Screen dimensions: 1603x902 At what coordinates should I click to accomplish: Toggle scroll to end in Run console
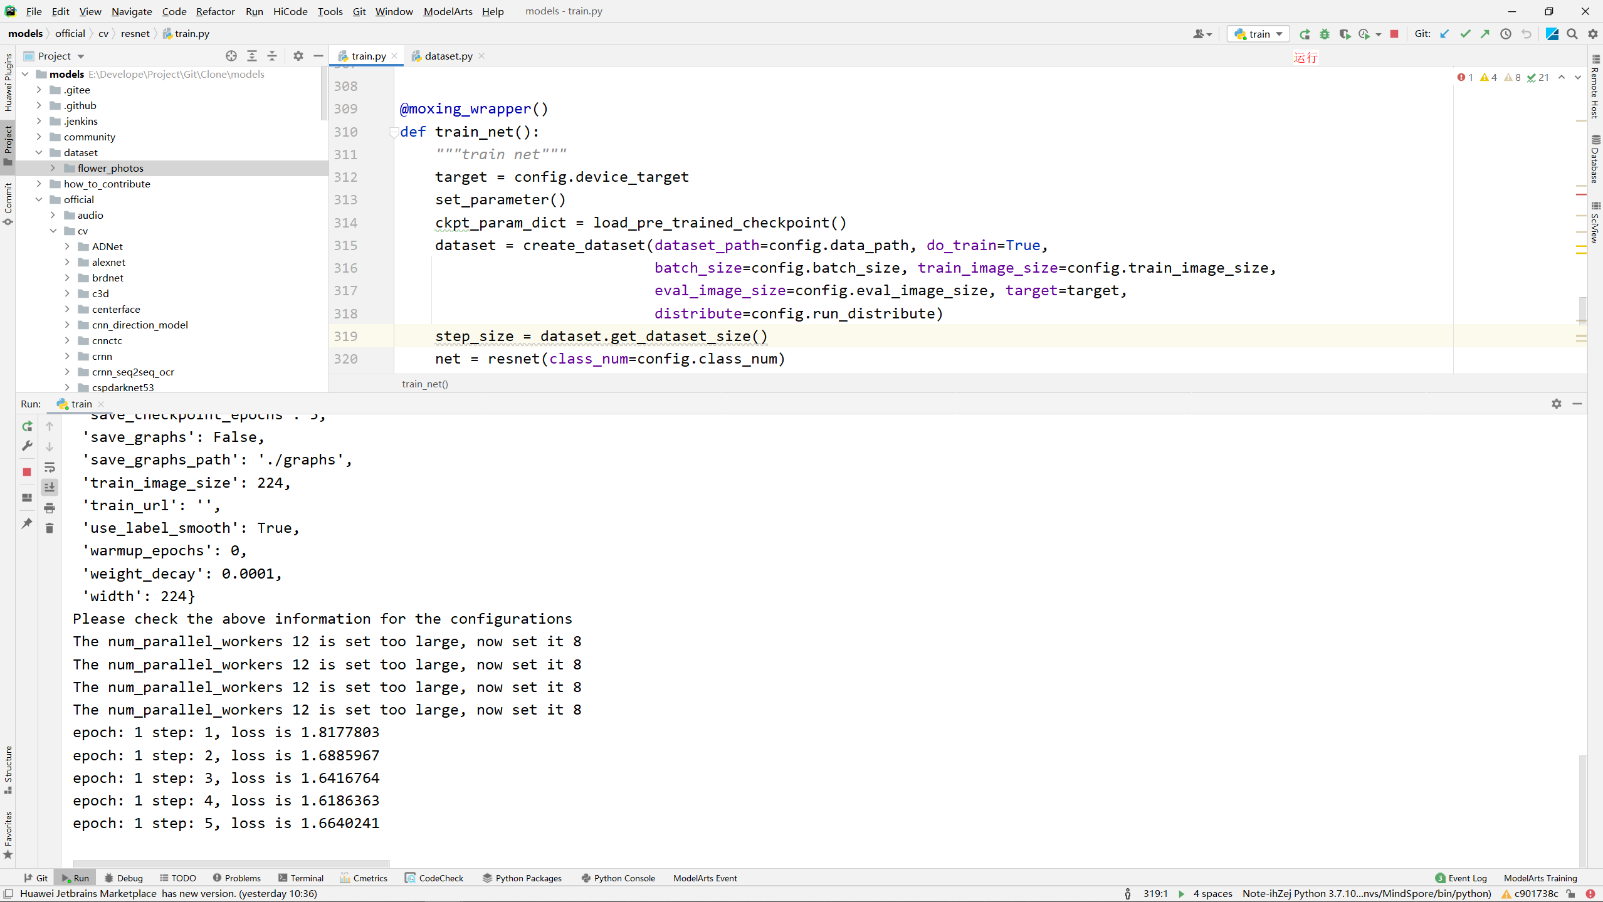[50, 487]
